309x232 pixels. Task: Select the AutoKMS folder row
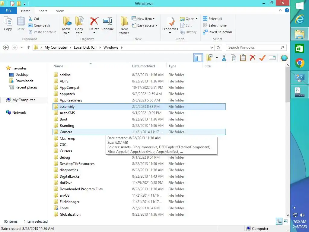coord(139,113)
